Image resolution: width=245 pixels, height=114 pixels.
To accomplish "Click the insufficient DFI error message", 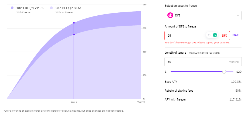I will click(x=197, y=43).
